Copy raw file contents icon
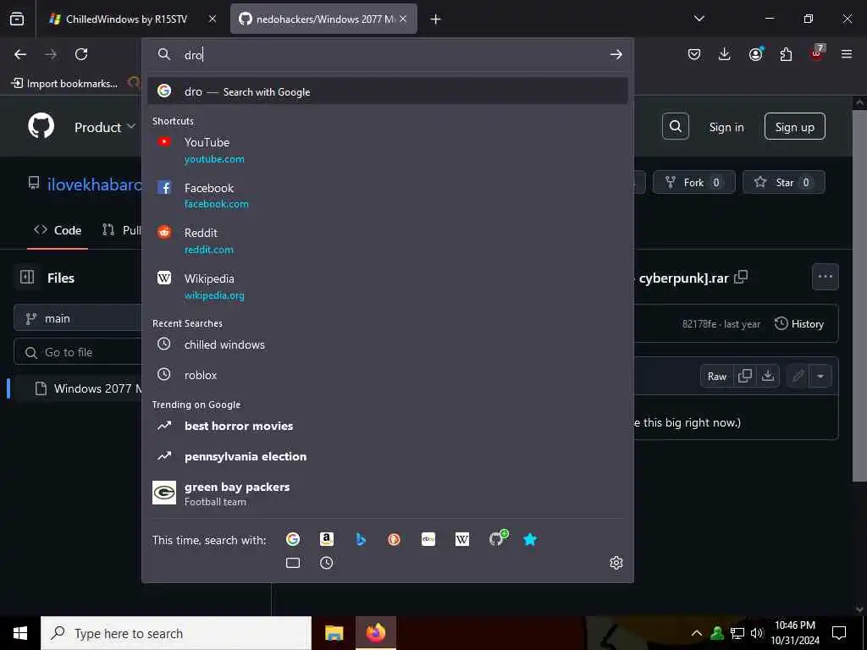867x650 pixels. pos(745,377)
